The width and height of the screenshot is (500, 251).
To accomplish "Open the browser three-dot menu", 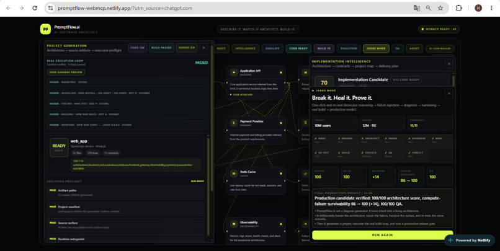I will (x=491, y=8).
